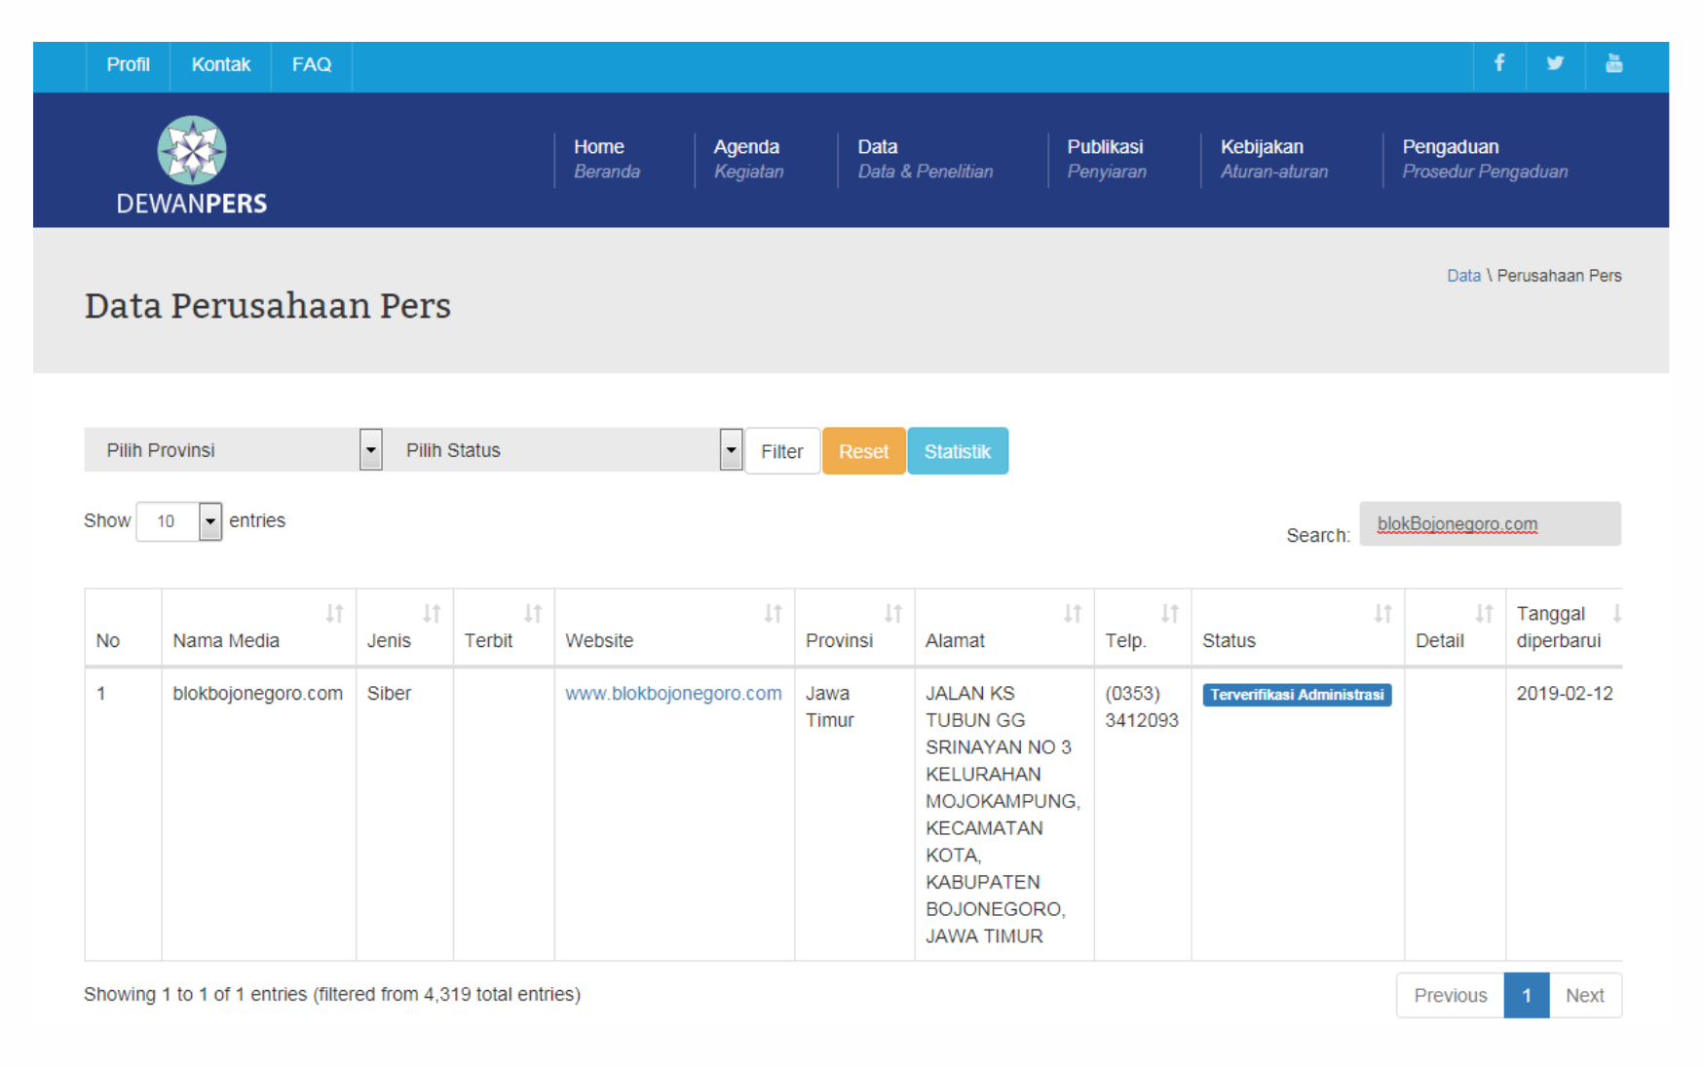Open www.blokbojonegoro.com website link

point(673,694)
